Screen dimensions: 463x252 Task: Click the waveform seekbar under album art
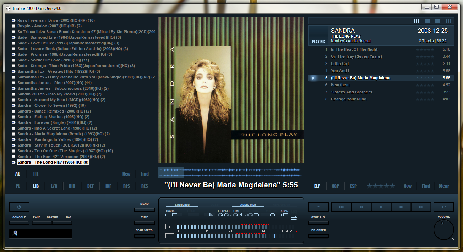pyautogui.click(x=229, y=172)
